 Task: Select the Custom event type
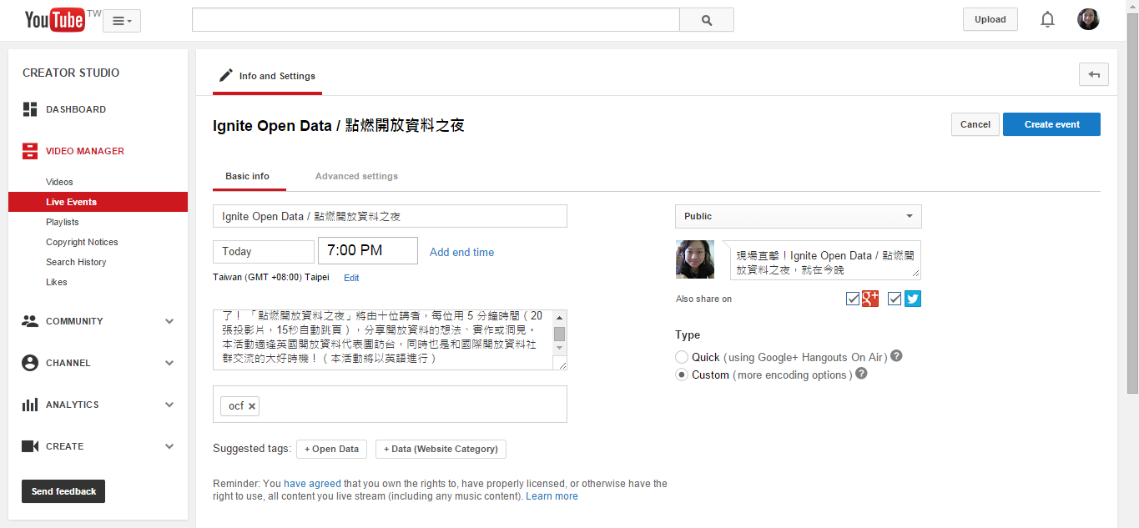click(x=682, y=375)
